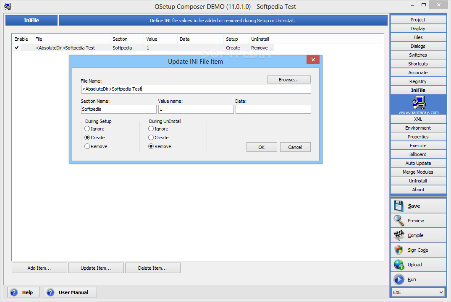Open the Display section
This screenshot has height=302, width=451.
[418, 29]
